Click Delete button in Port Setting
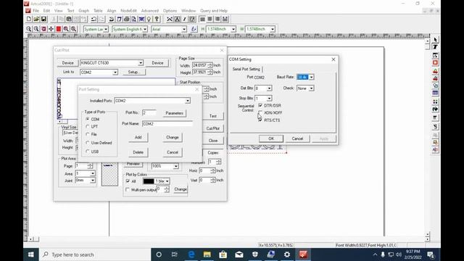Screen dimensions: 464x261 (138, 152)
